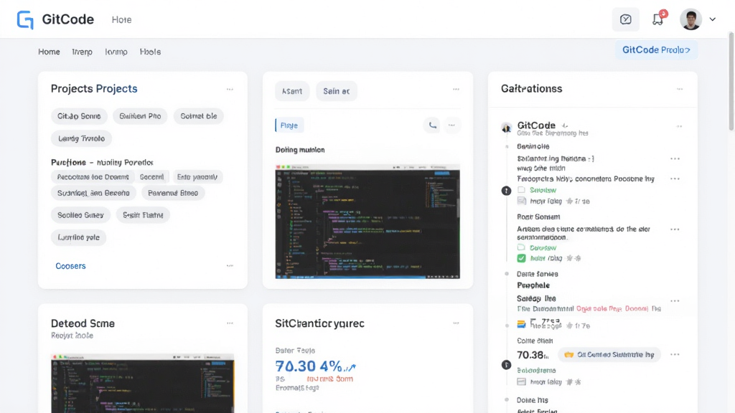
Task: Toggle the Sroidsw checkbox
Action: click(521, 190)
